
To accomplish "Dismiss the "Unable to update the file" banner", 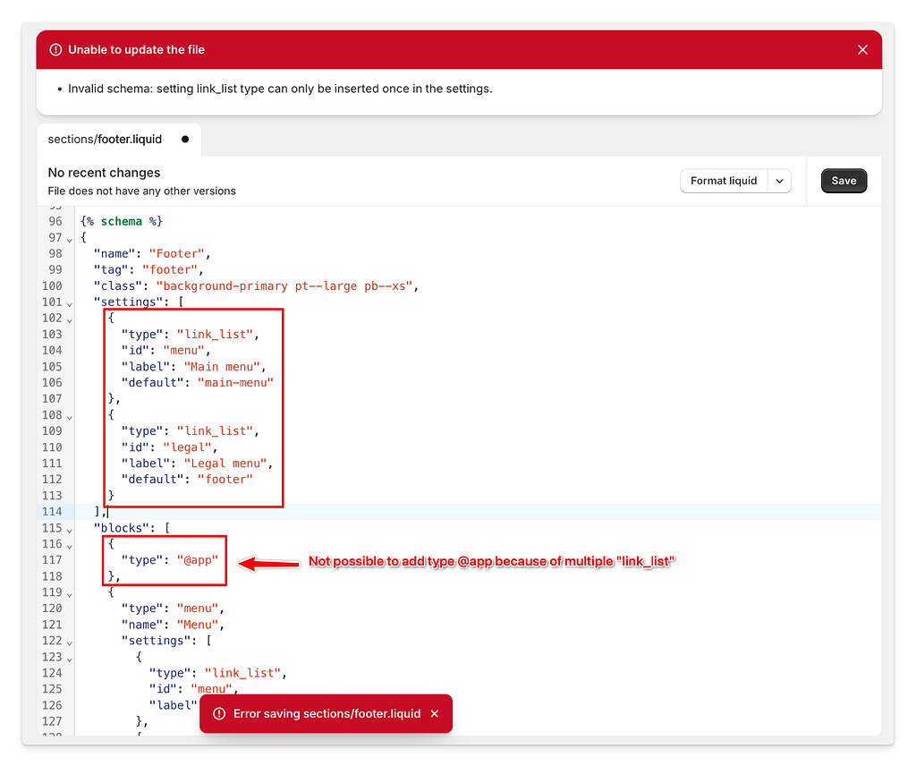I will coord(862,49).
